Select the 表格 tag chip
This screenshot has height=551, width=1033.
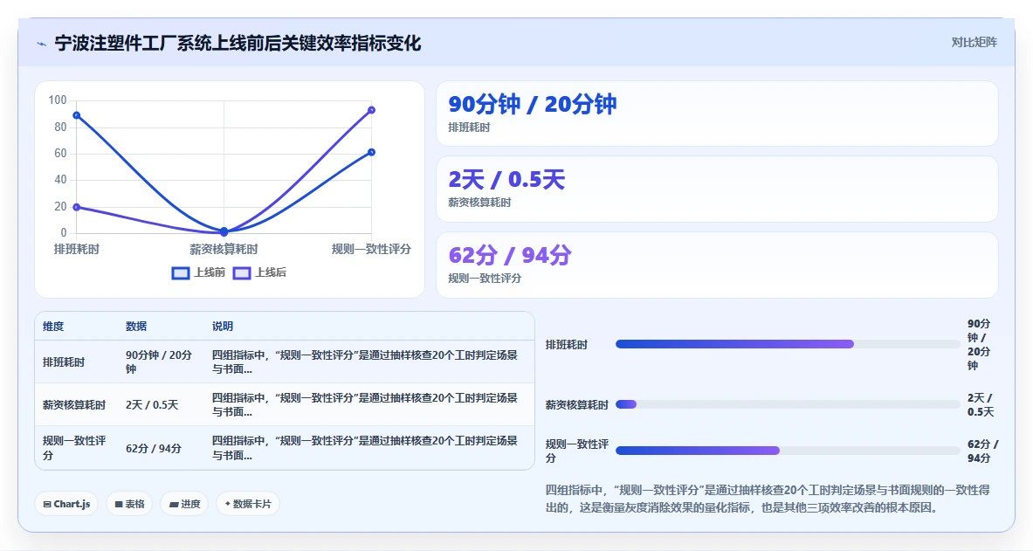(x=129, y=504)
